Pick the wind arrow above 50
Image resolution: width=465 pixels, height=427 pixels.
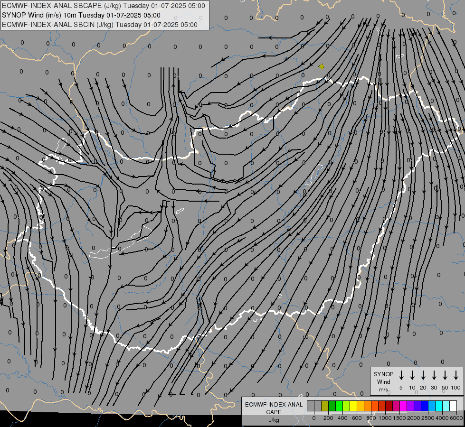point(445,375)
